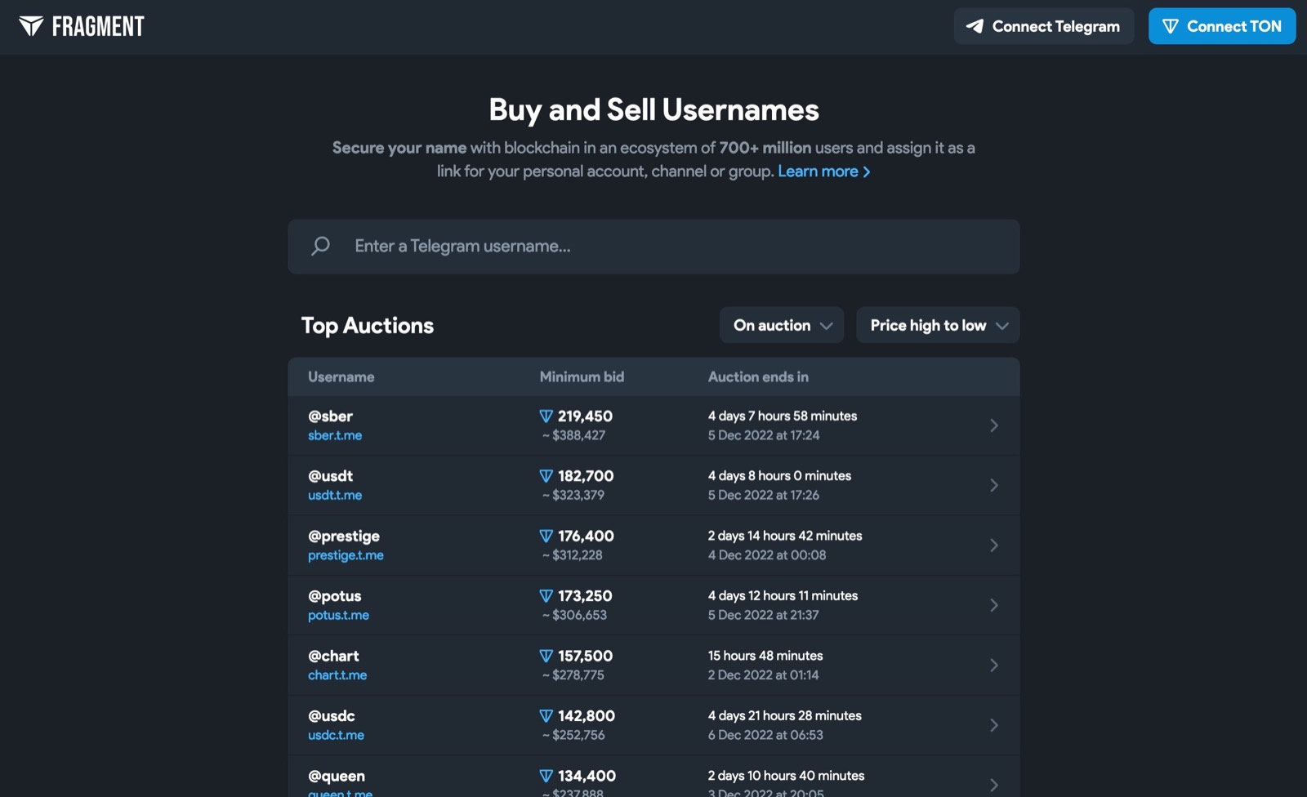
Task: Open @potus auction via its row arrow
Action: pyautogui.click(x=993, y=605)
